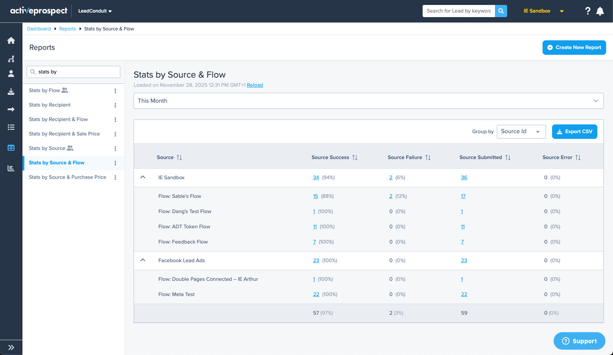Click the magnifier search button

point(501,11)
